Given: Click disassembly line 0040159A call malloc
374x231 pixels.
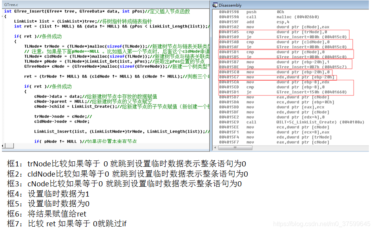Looking at the screenshot, I should point(269,17).
